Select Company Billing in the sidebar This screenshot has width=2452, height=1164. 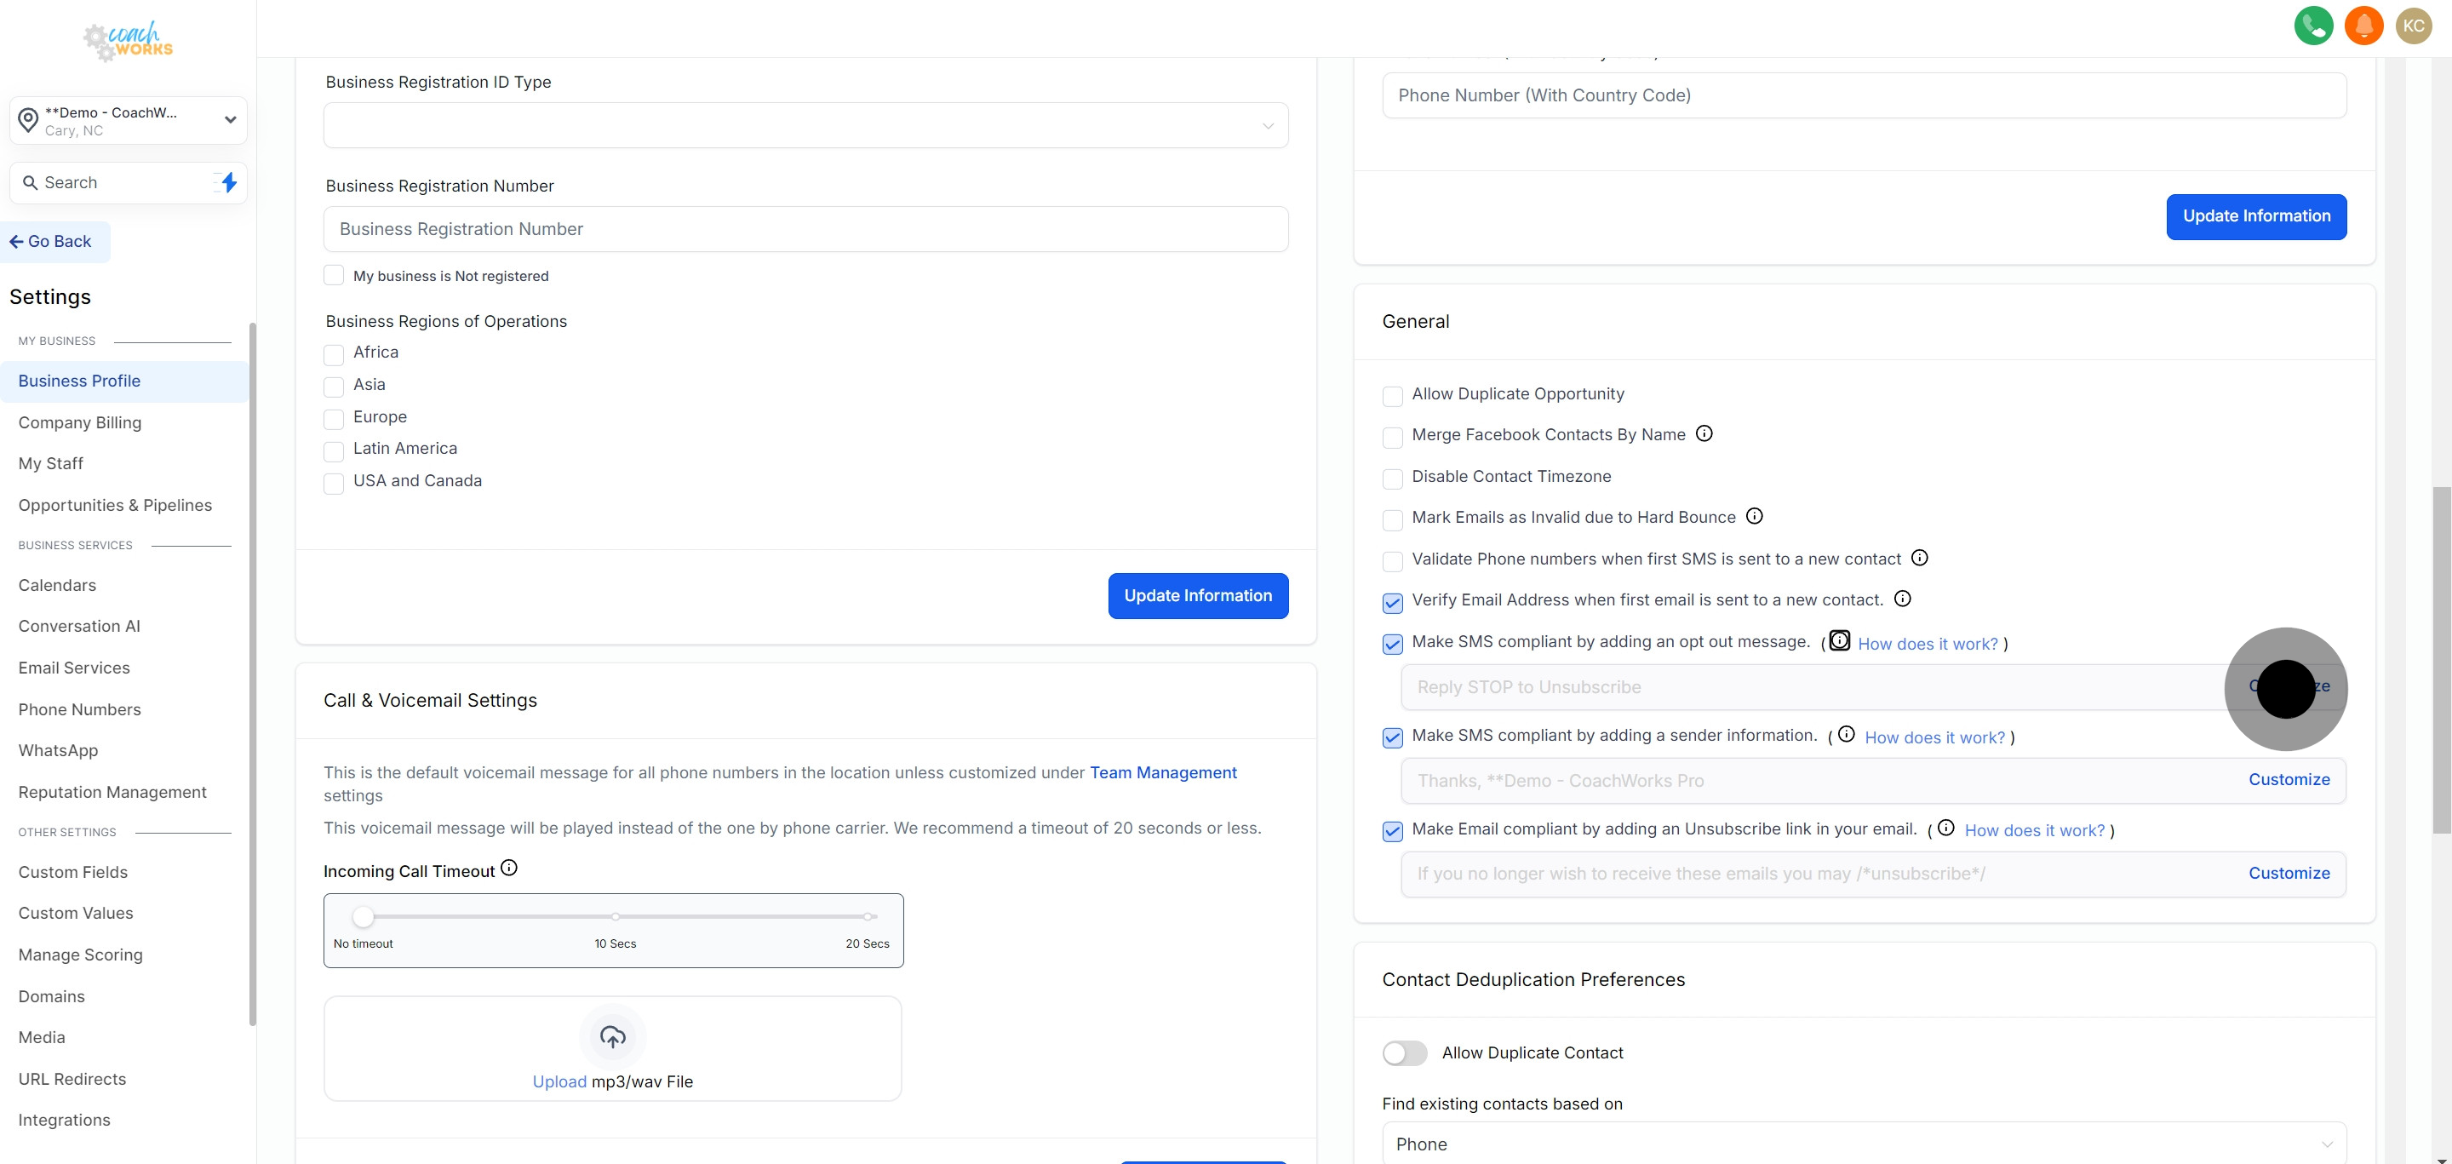coord(80,422)
